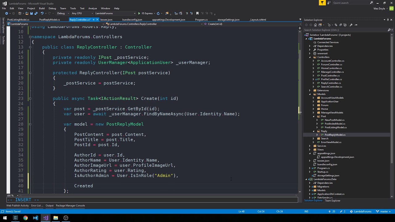Click Preview Selected Items icon in Solution Explorer
The image size is (395, 222).
(x=355, y=25)
